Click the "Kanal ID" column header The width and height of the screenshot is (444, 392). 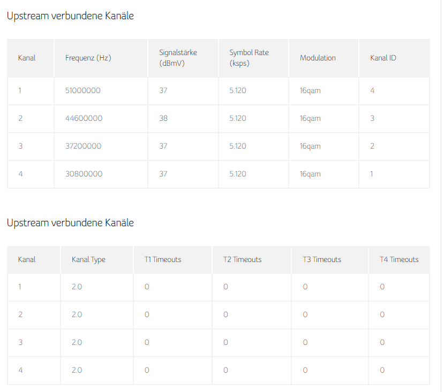click(x=383, y=58)
